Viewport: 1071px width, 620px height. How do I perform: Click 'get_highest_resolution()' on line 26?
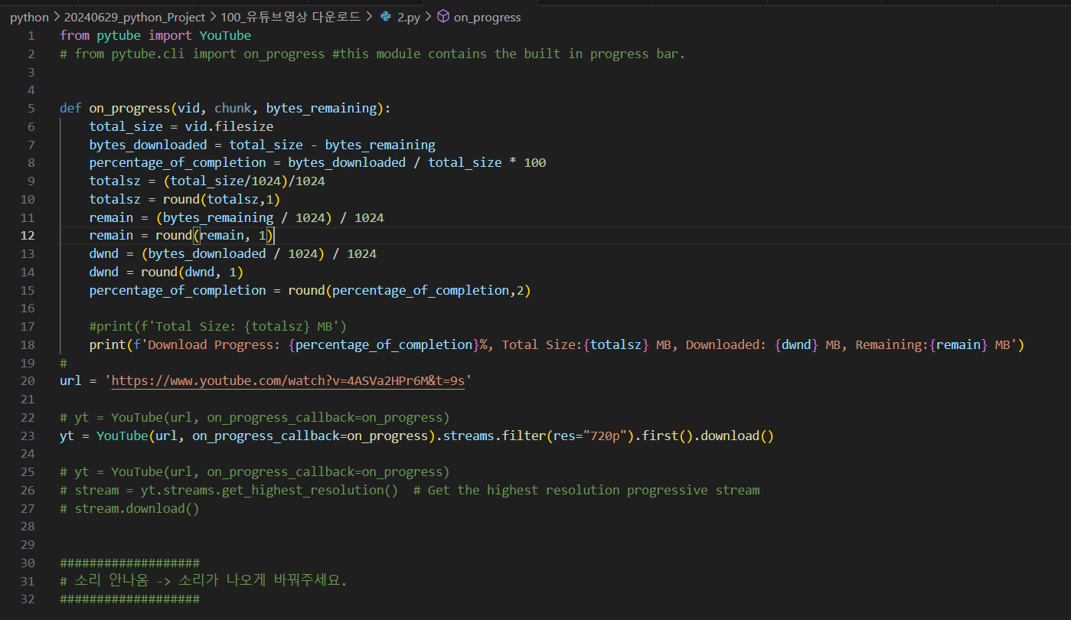(314, 491)
